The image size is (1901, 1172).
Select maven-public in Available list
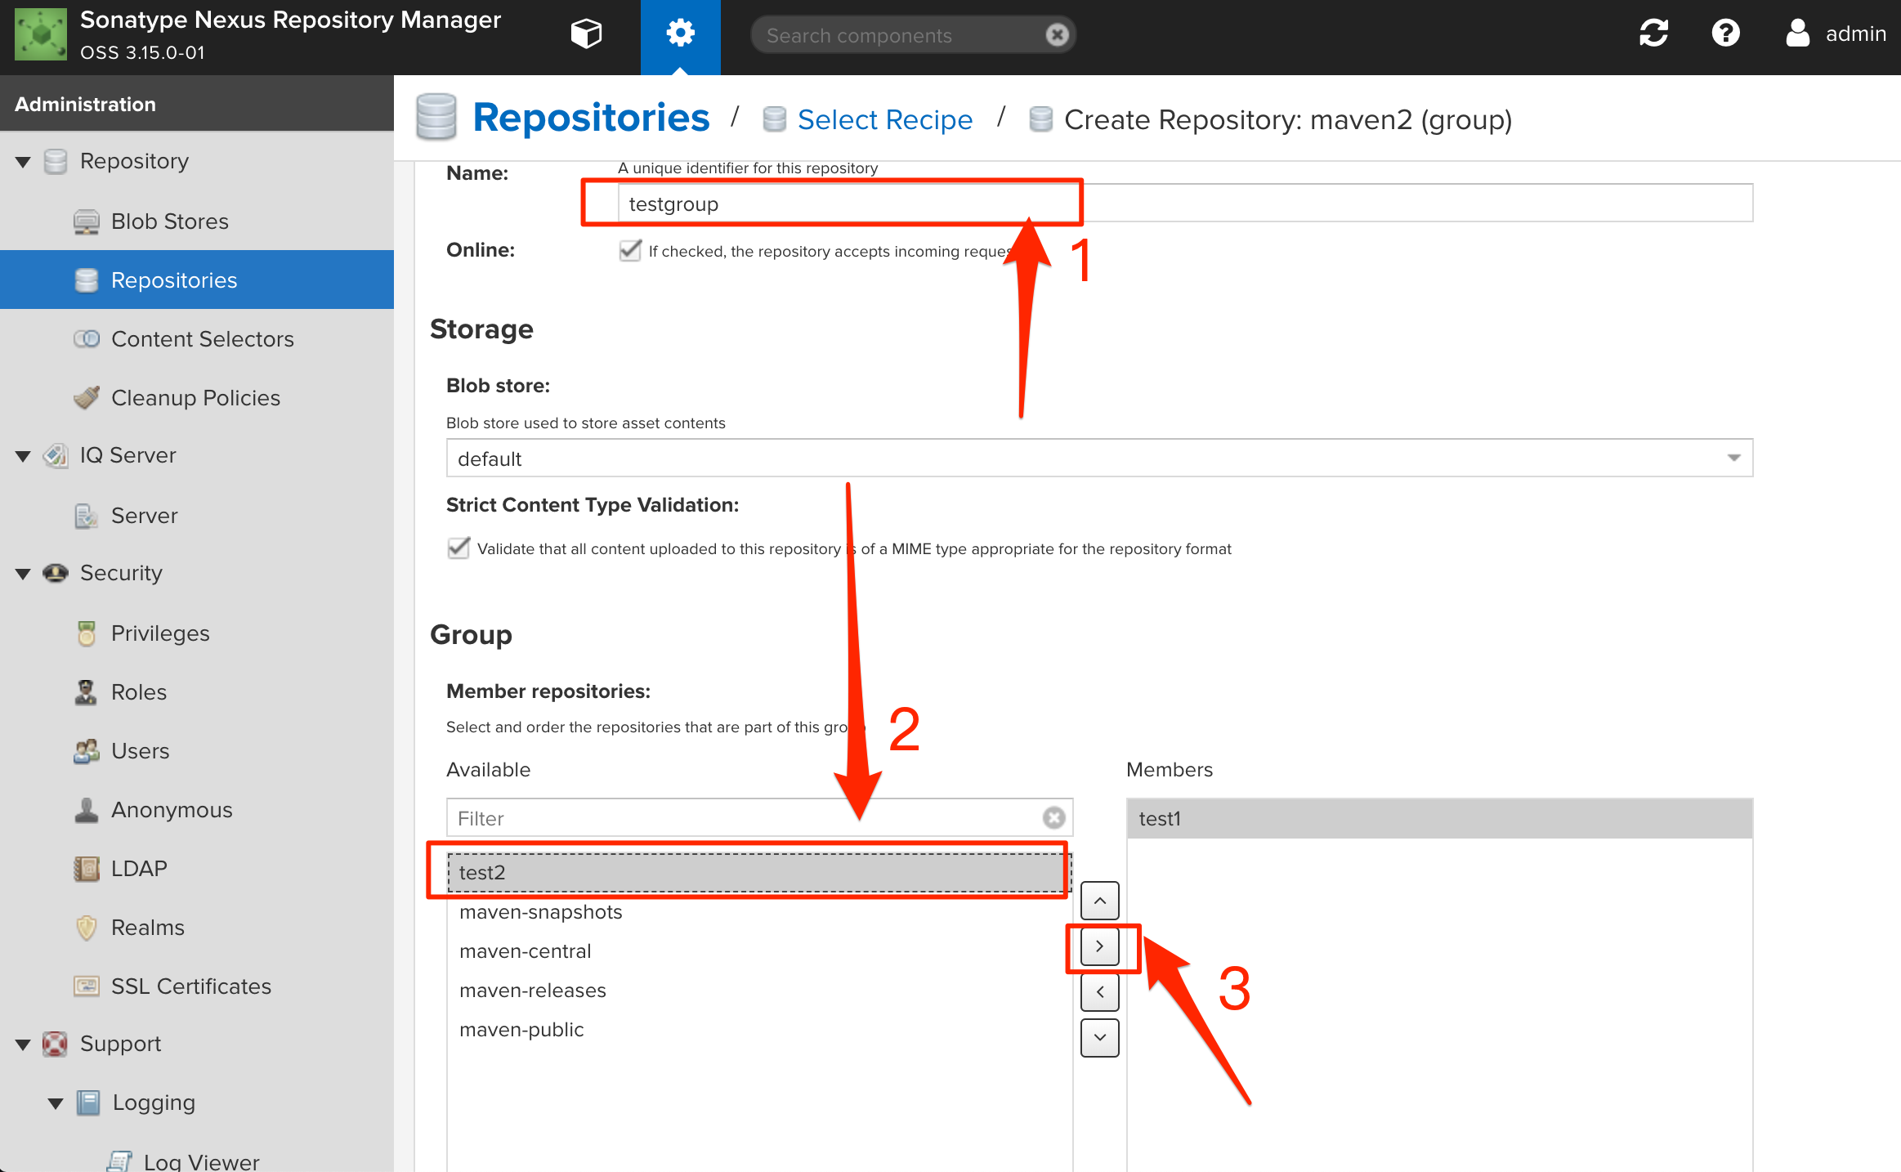[x=759, y=1030]
